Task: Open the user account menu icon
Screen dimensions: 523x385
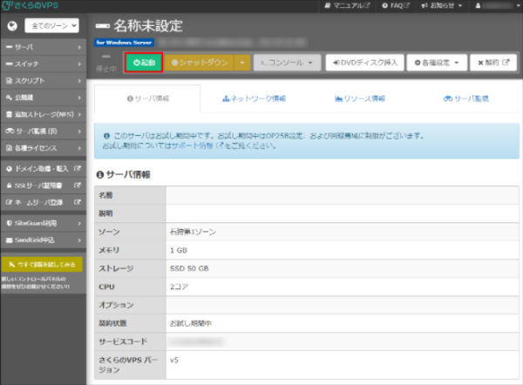Action: click(478, 6)
